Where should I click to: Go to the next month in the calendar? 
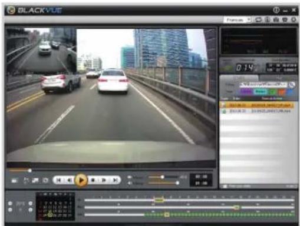(x=31, y=210)
